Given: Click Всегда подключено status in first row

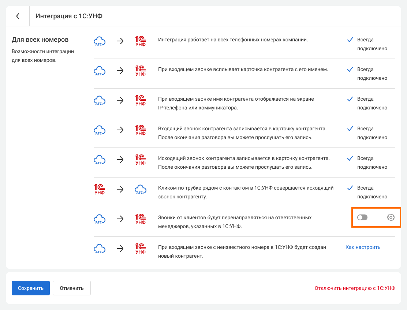Looking at the screenshot, I should coord(372,44).
